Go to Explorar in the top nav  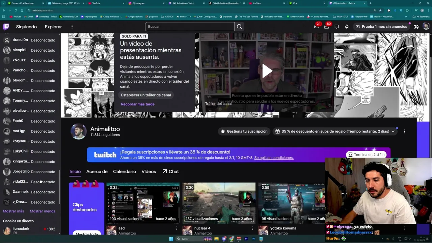pos(53,27)
